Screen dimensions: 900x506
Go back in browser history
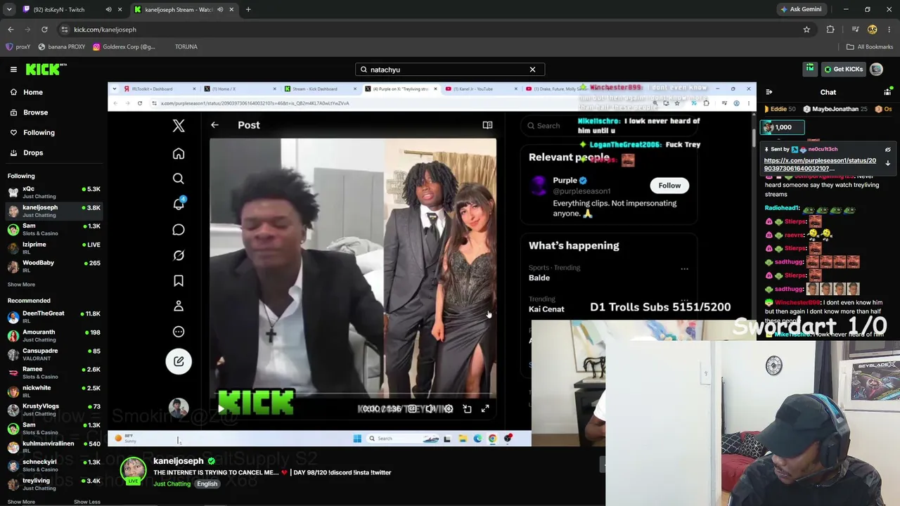pos(11,30)
